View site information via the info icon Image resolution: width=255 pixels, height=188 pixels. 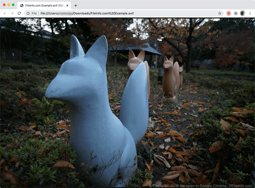coord(28,13)
